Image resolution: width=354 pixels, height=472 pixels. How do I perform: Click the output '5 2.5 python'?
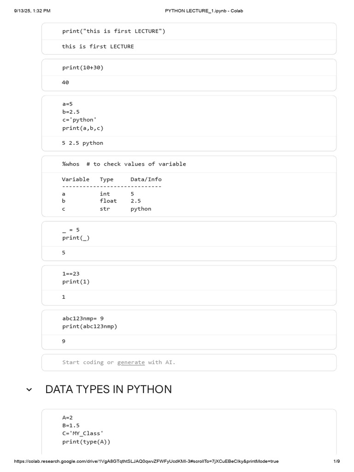[x=83, y=143]
